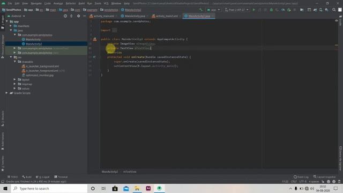Expand the mipmap folder
The width and height of the screenshot is (343, 193).
[14, 84]
